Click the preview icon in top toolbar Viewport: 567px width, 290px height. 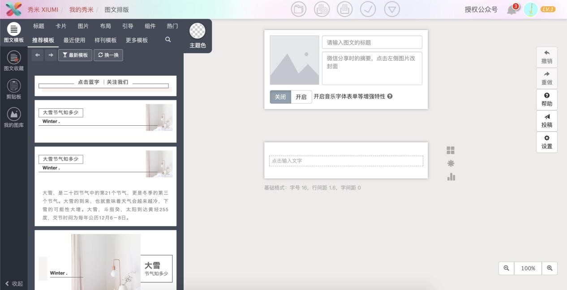[x=322, y=9]
